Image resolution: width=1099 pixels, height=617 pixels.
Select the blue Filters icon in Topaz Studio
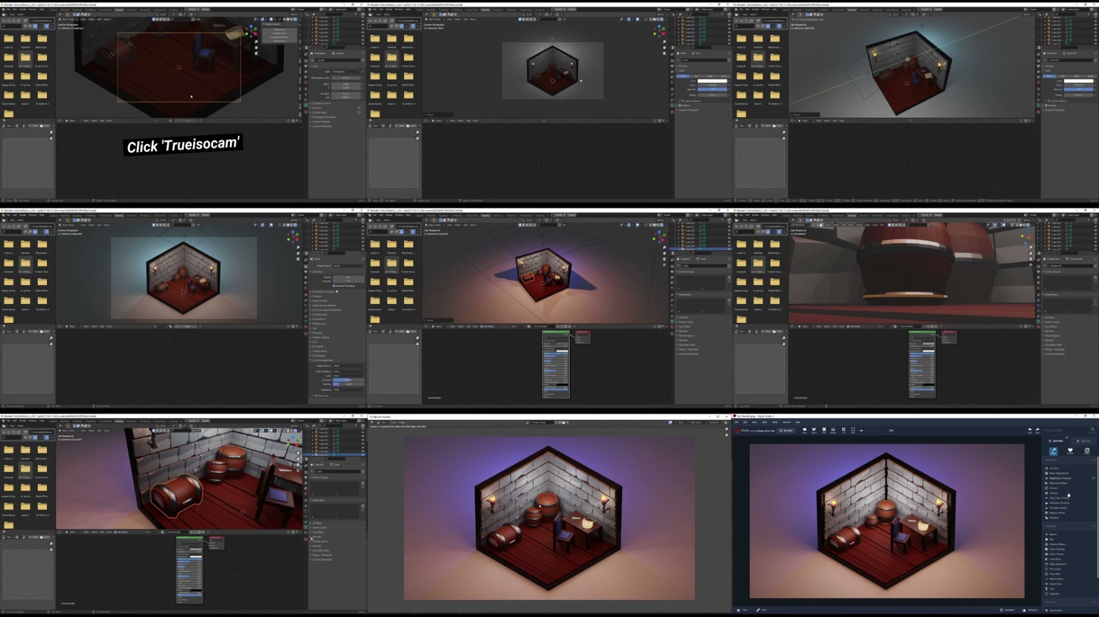pos(1053,451)
